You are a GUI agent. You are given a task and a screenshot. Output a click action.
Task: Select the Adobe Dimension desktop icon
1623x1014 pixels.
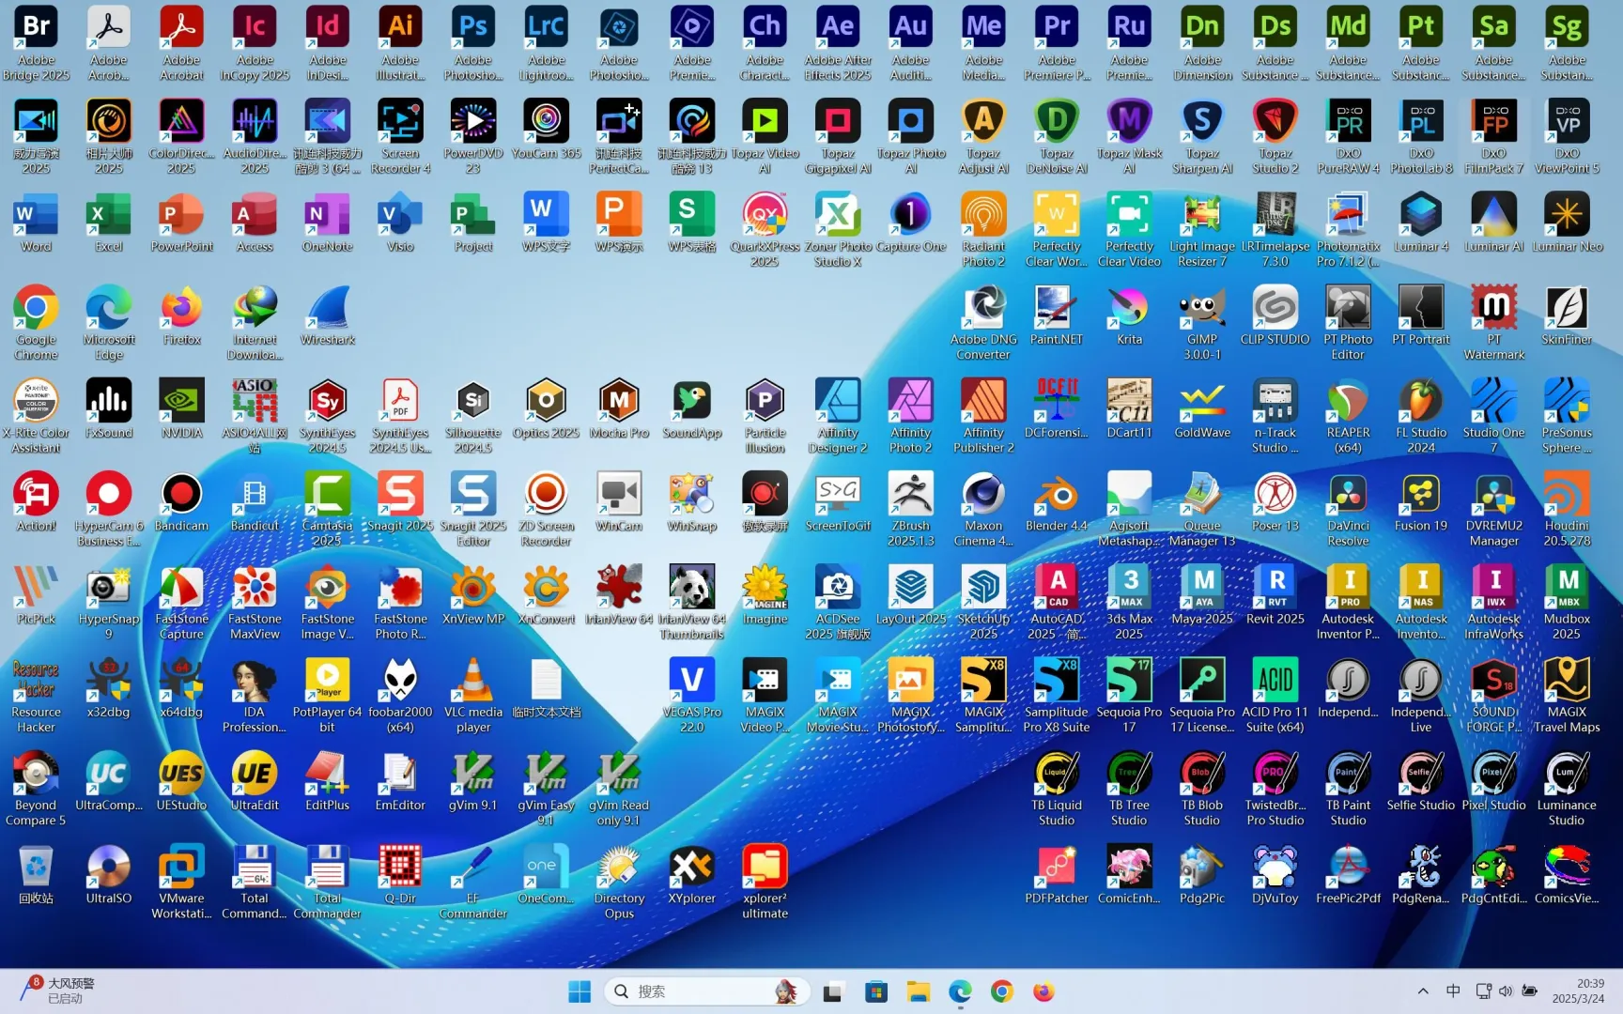pos(1202,43)
